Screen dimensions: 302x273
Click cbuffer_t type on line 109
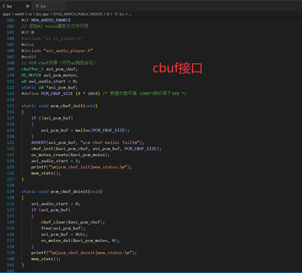click(32, 69)
